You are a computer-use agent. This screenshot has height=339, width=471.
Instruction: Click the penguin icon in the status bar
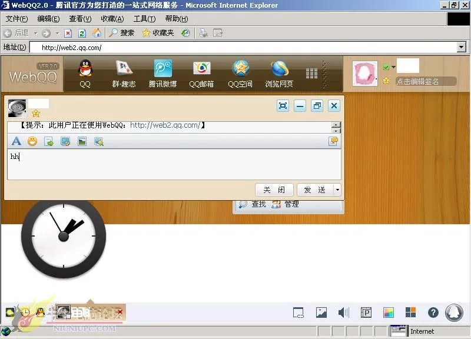(x=454, y=313)
